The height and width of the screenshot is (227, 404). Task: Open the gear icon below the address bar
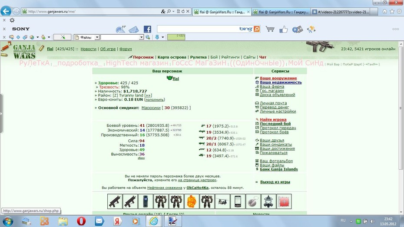click(x=12, y=20)
